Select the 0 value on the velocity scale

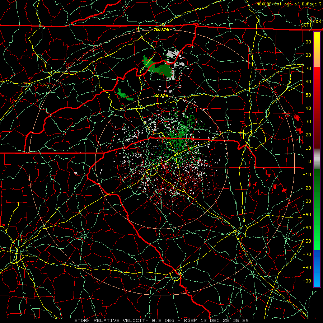pyautogui.click(x=310, y=161)
